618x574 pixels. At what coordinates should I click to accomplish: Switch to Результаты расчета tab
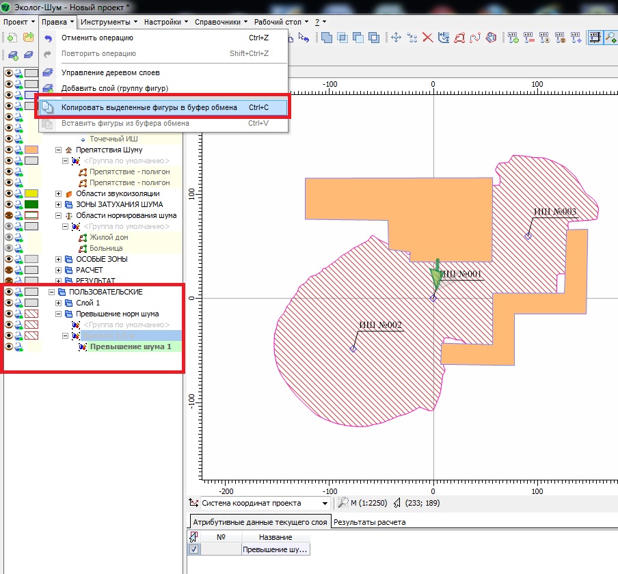pos(369,522)
